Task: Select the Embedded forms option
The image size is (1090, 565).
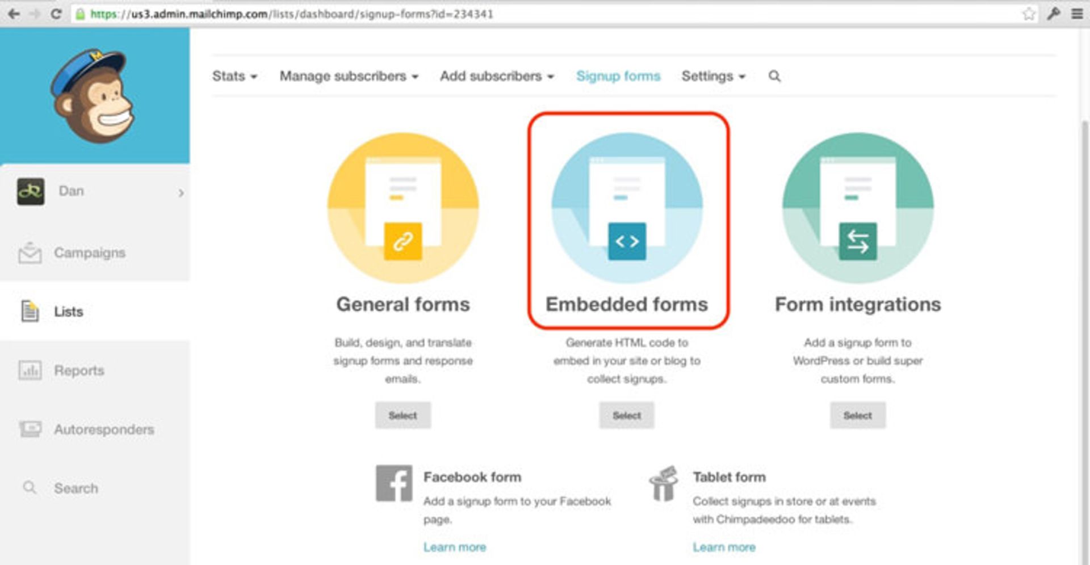Action: 626,415
